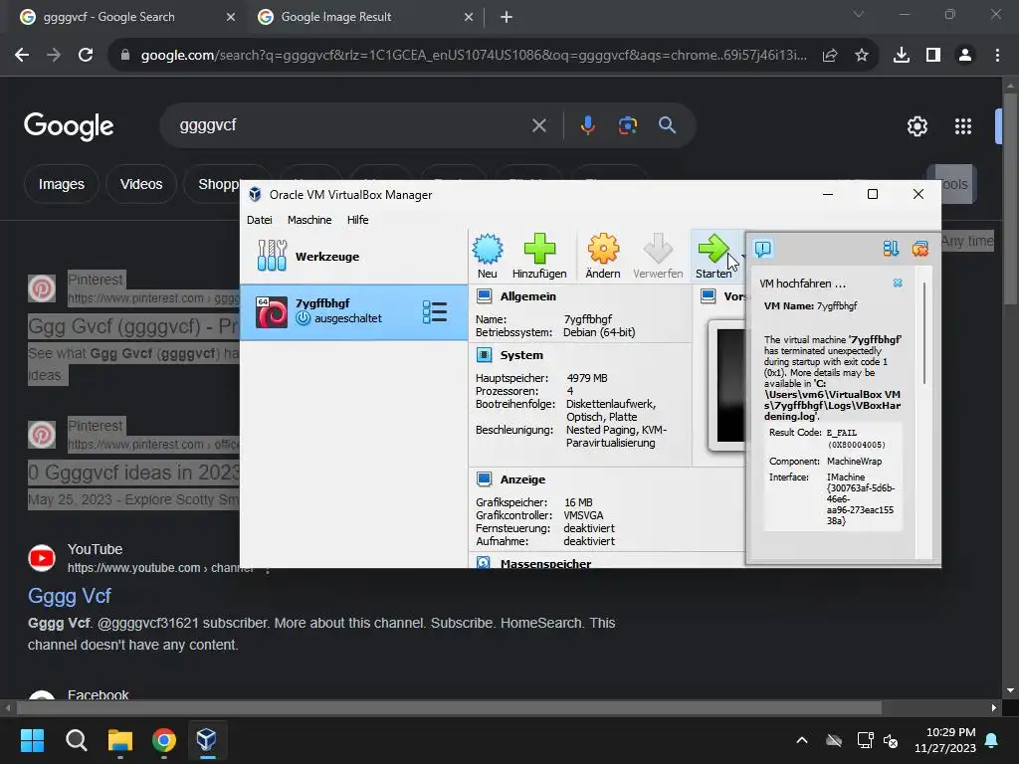Open Chrome downloads icon
Screen dimensions: 1019x764
point(902,56)
